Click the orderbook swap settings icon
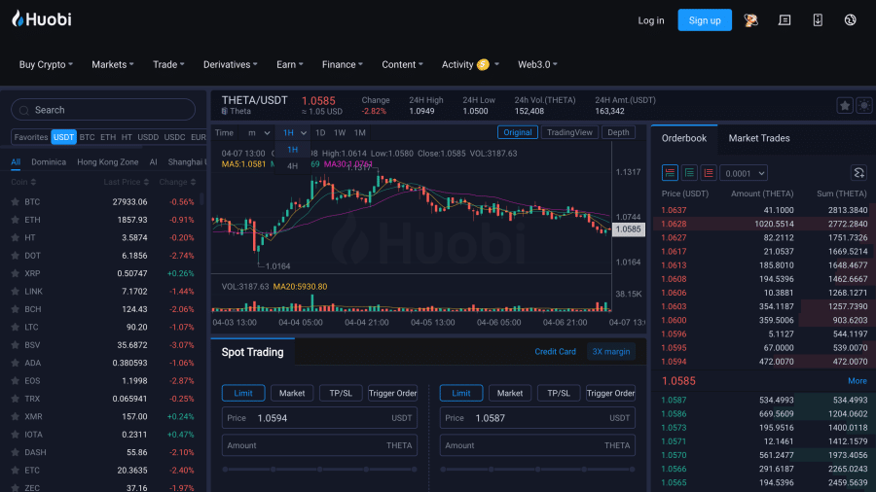This screenshot has height=492, width=876. pyautogui.click(x=858, y=173)
